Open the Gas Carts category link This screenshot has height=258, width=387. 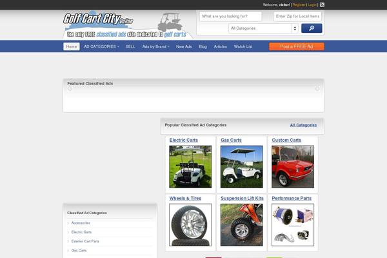(x=231, y=140)
